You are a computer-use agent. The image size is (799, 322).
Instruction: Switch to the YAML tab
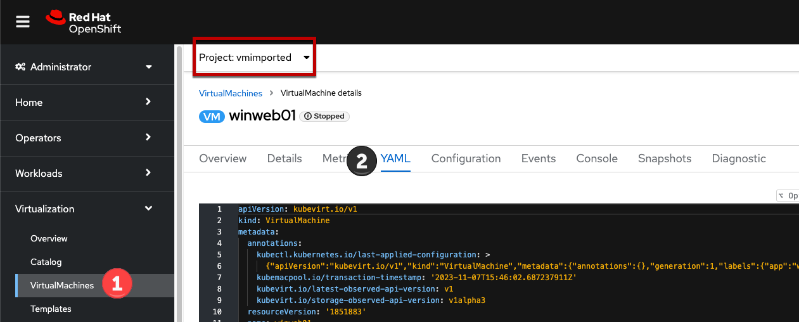tap(395, 158)
